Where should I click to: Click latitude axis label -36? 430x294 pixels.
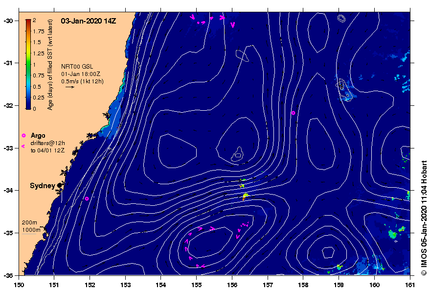(8, 275)
